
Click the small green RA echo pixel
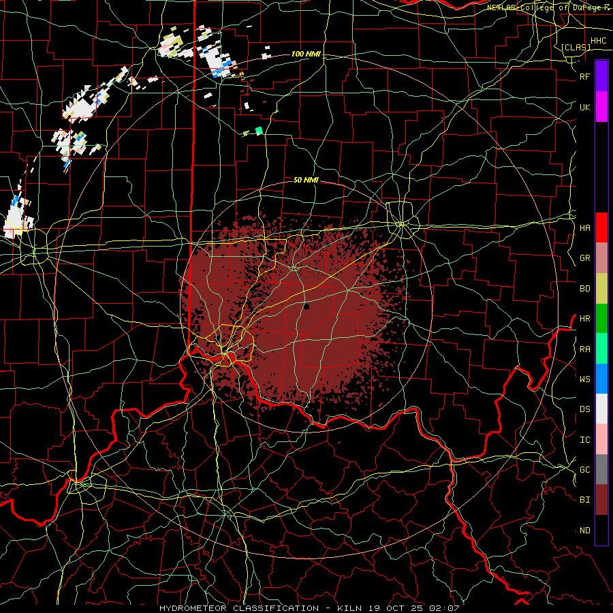[x=259, y=130]
